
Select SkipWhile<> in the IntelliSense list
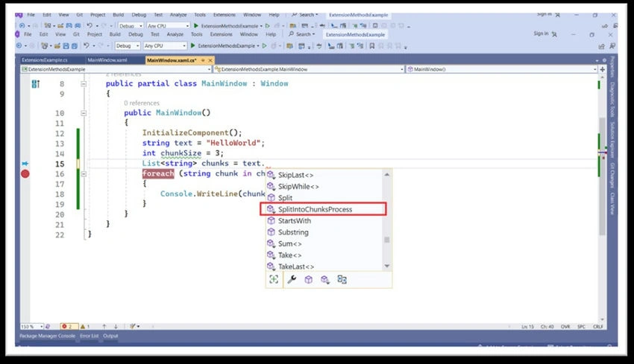click(x=324, y=186)
